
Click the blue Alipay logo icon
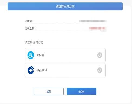31,55
